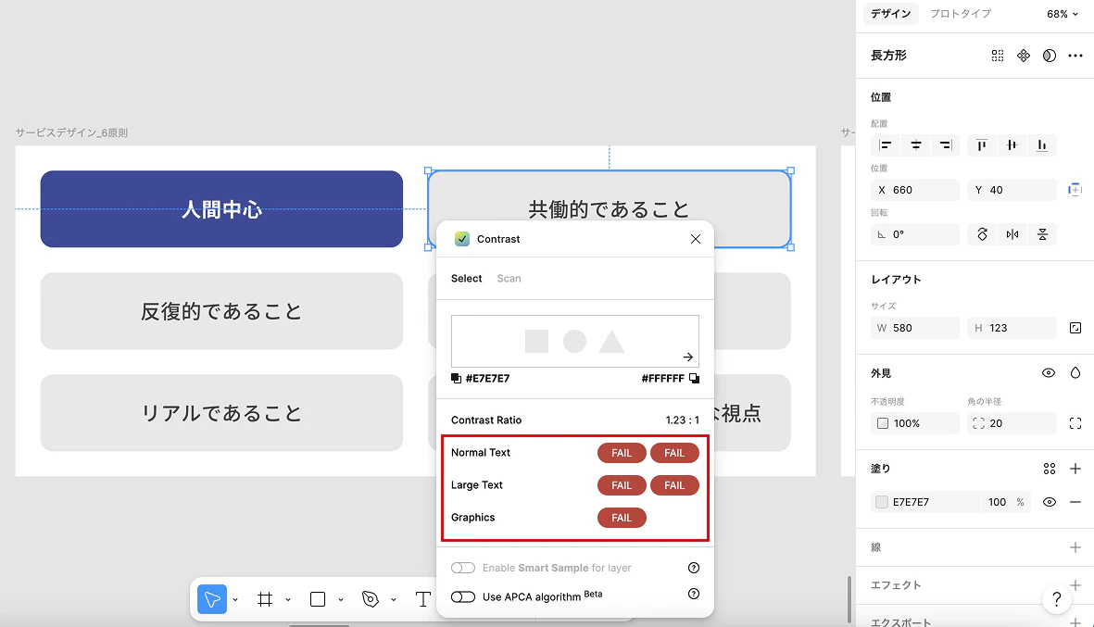Open Move tool options dropdown arrow
This screenshot has width=1094, height=627.
click(x=235, y=600)
